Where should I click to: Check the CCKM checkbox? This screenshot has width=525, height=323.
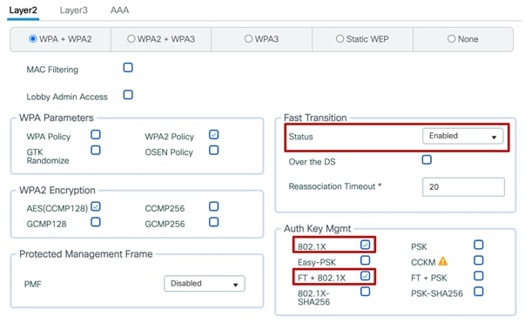[479, 260]
